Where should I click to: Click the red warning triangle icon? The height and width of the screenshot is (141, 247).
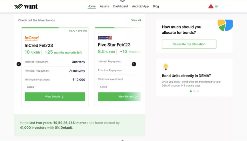(211, 7)
